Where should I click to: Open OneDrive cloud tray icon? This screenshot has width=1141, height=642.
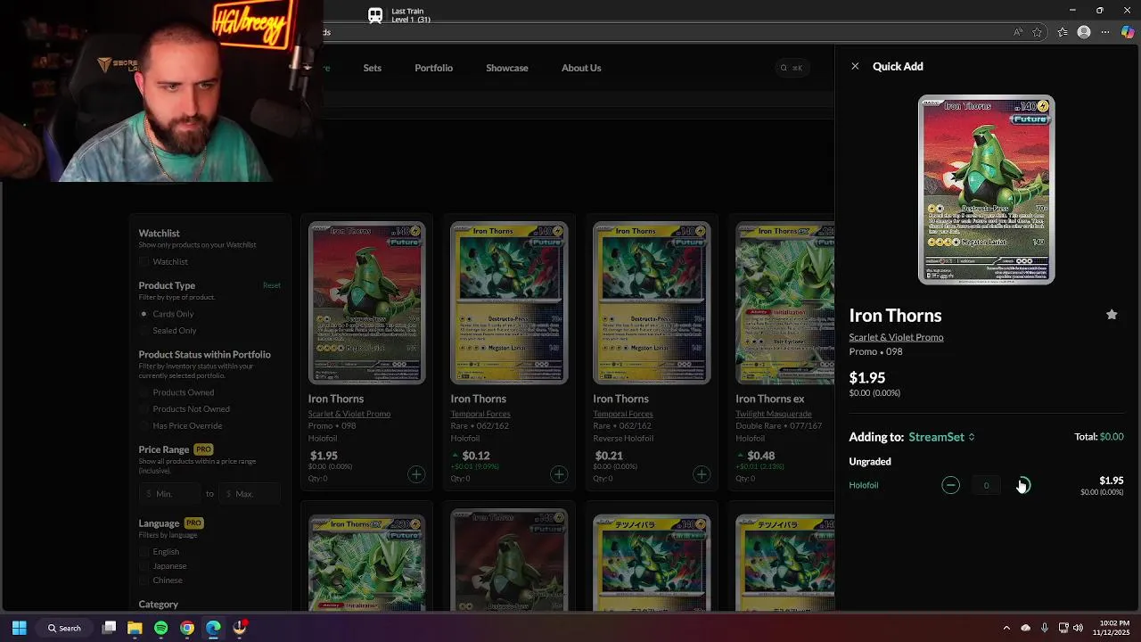click(x=1025, y=628)
